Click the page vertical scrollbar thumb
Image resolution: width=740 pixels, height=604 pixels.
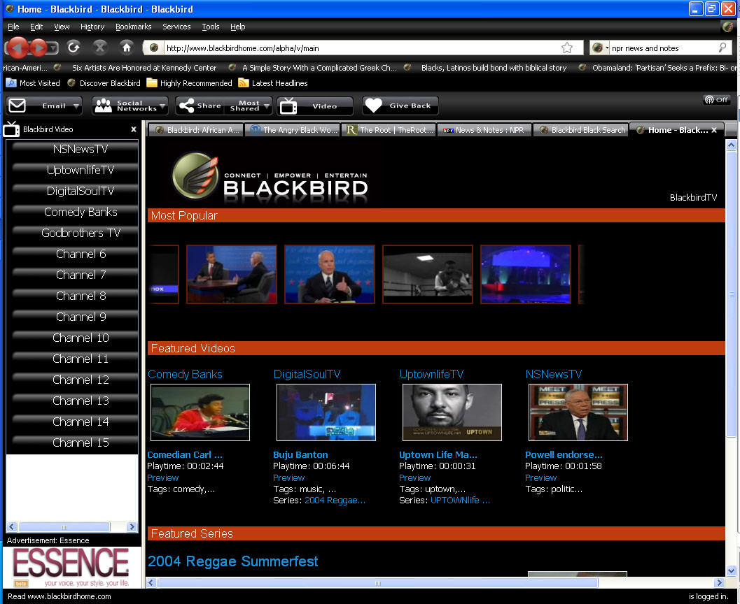[731, 294]
